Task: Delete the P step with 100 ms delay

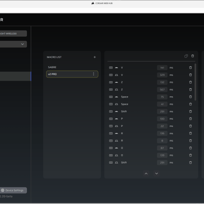Action: [191, 119]
